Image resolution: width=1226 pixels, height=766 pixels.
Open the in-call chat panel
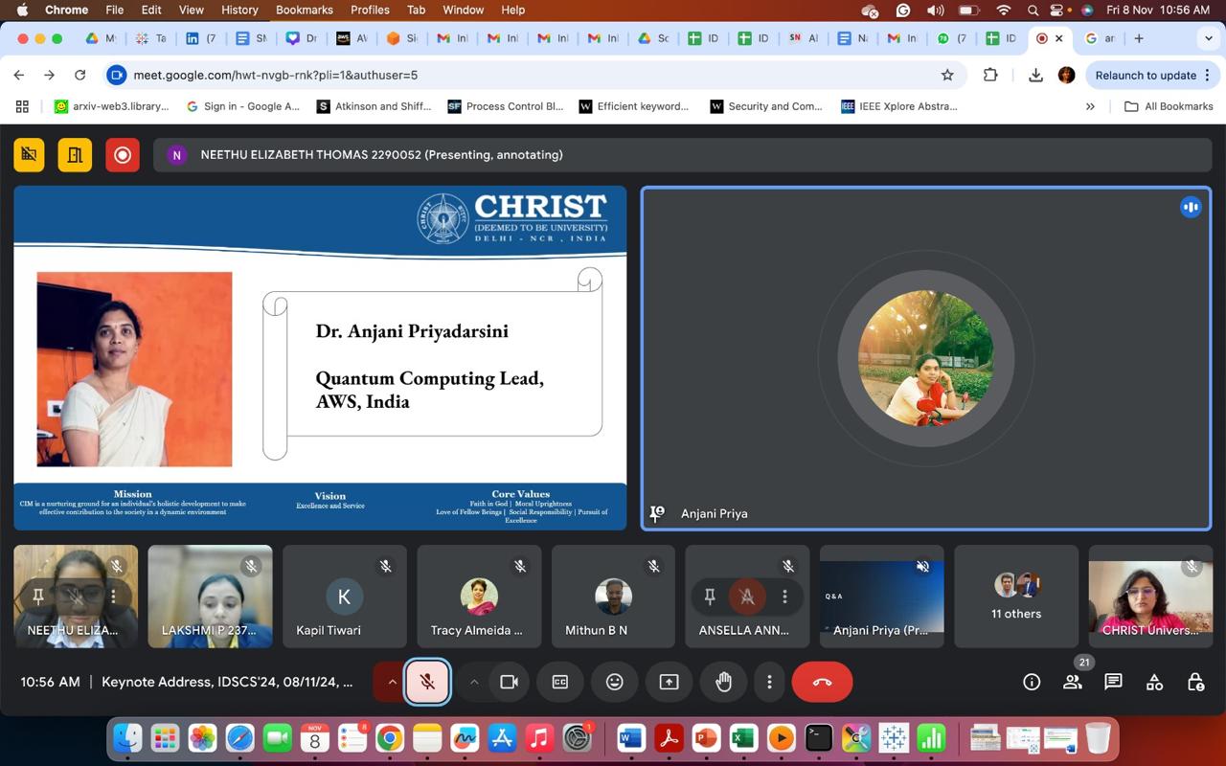coord(1113,682)
